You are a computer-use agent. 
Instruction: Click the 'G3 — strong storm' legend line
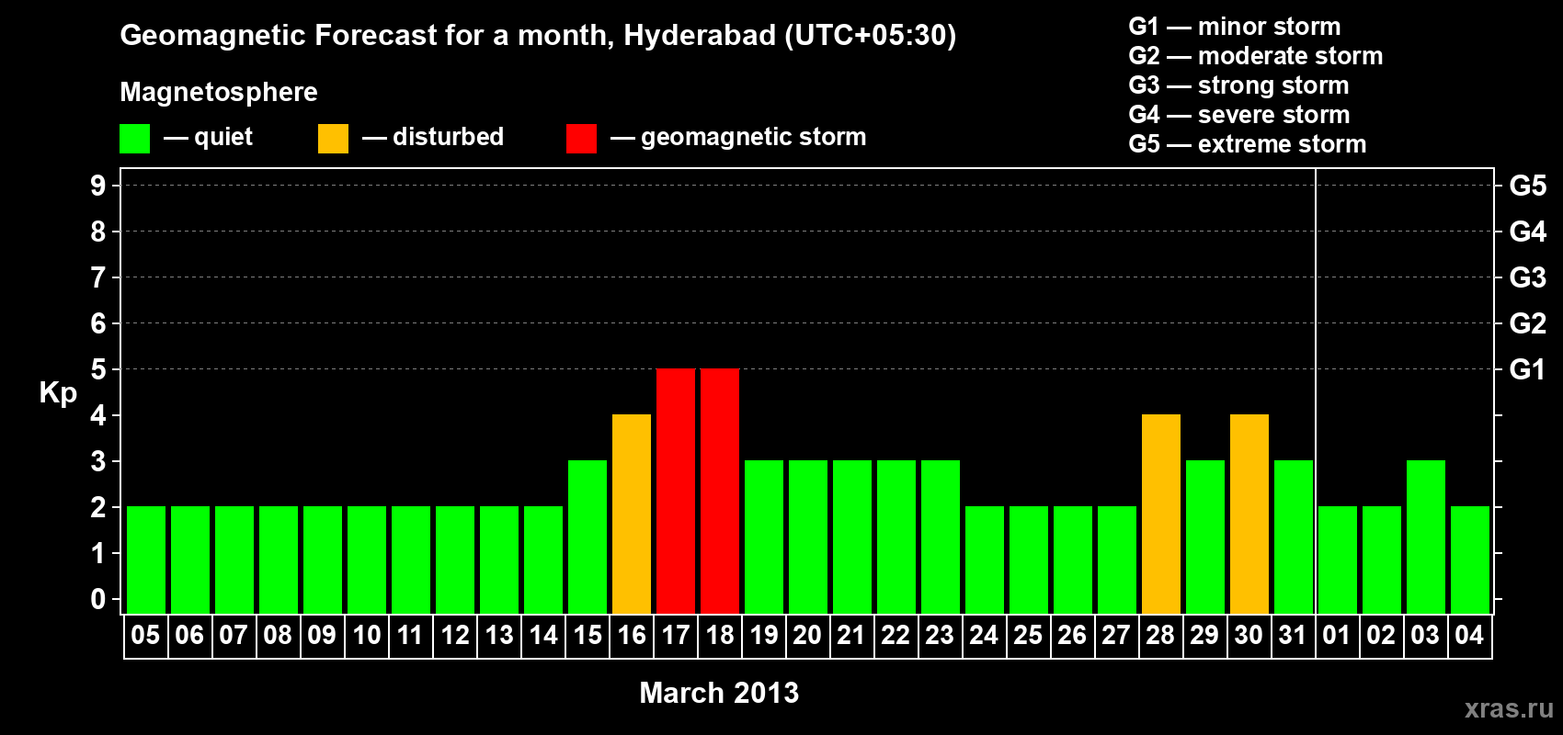[x=1238, y=85]
